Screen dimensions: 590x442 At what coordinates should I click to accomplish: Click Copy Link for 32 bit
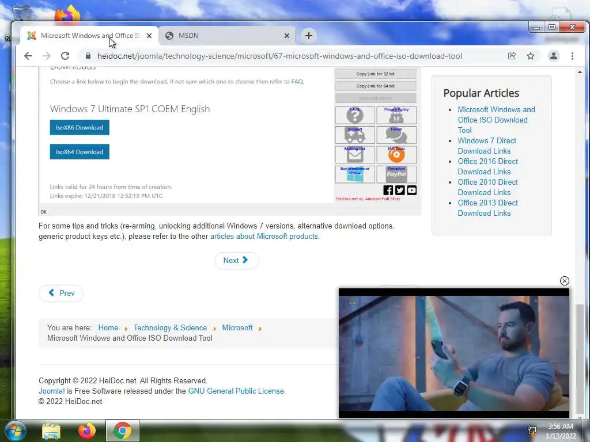tap(376, 74)
